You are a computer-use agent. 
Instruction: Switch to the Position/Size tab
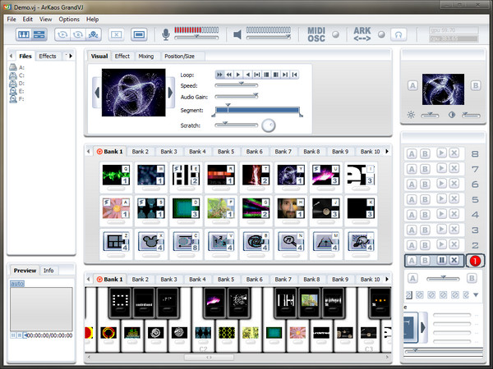179,57
